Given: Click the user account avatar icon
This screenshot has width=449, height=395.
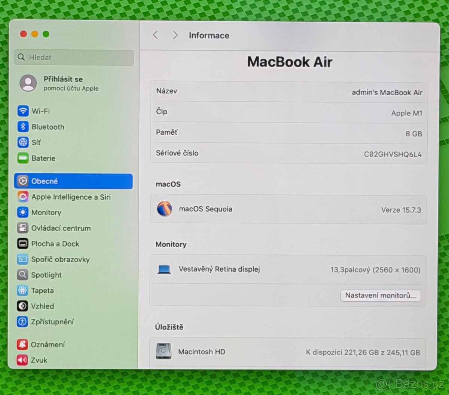Looking at the screenshot, I should click(28, 83).
